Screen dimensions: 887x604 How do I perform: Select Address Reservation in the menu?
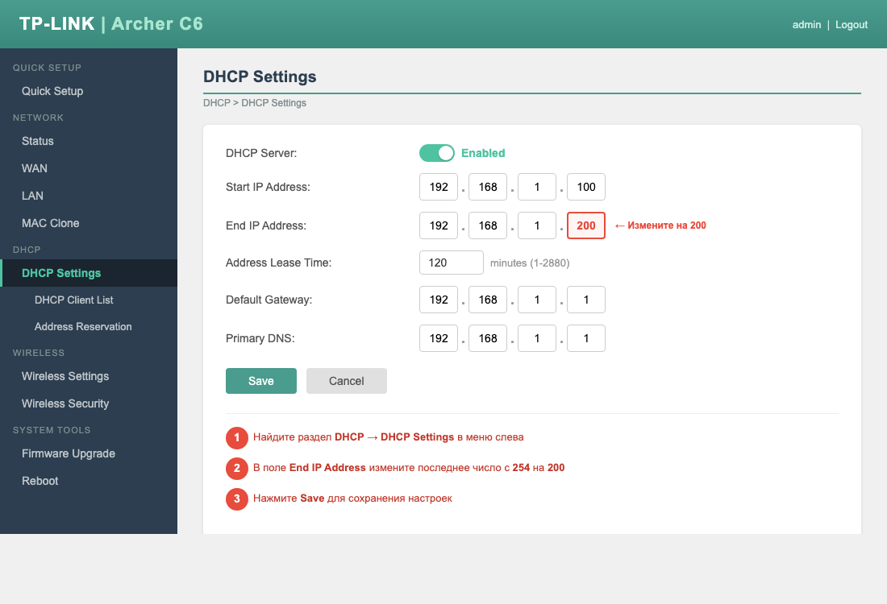coord(83,326)
